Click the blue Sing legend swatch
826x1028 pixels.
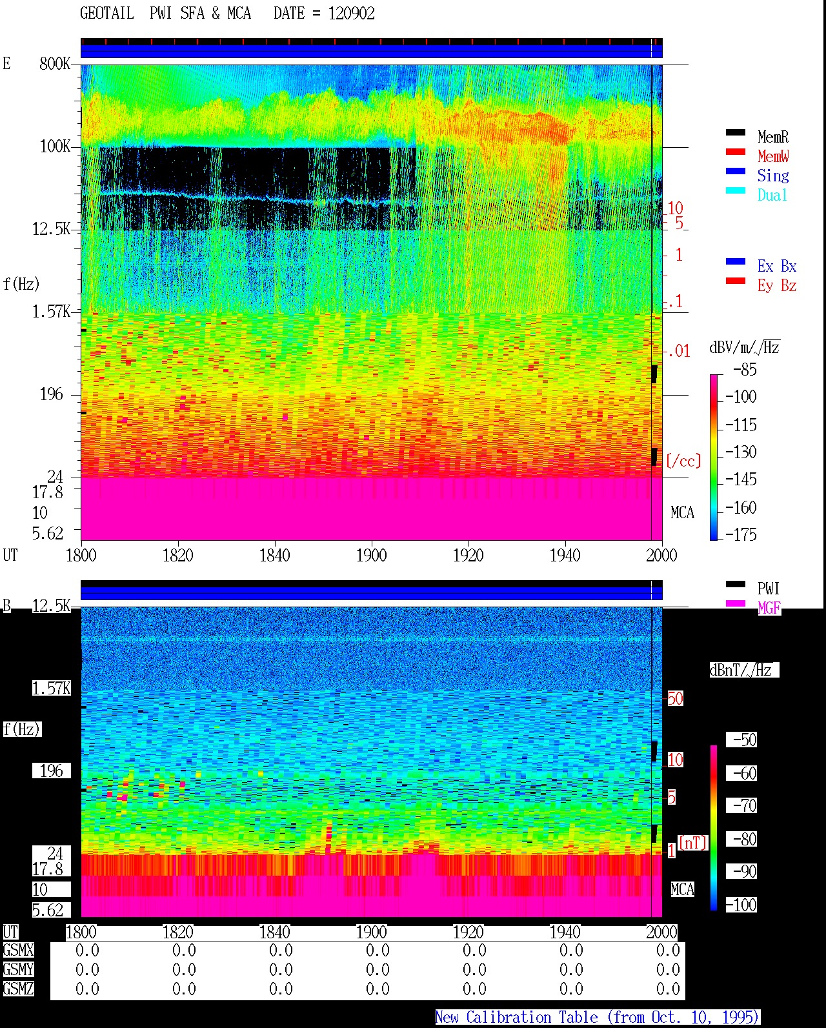pos(736,172)
